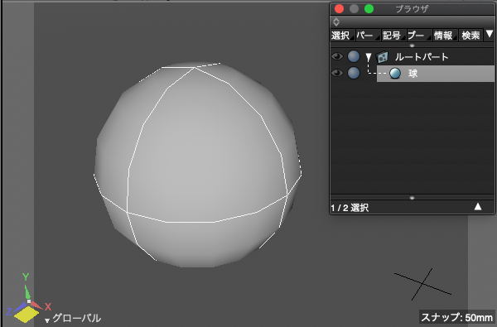Collapse the ルートパート tree triangle
This screenshot has height=327, width=497.
coord(368,57)
